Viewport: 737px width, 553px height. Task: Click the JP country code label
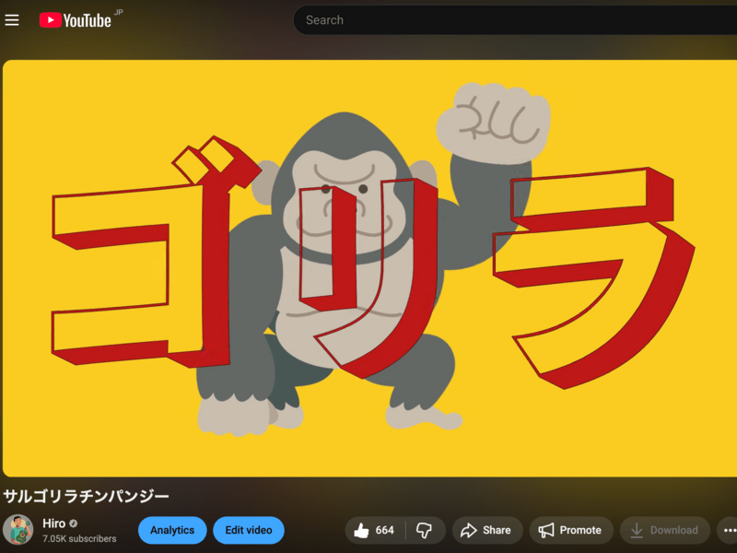click(x=118, y=13)
